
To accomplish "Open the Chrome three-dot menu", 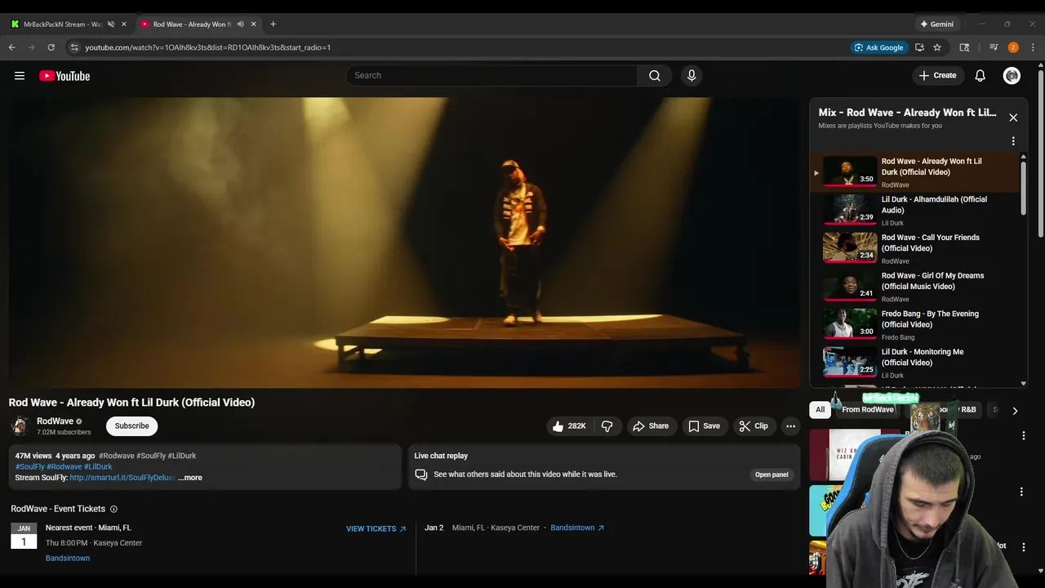I will click(1033, 47).
